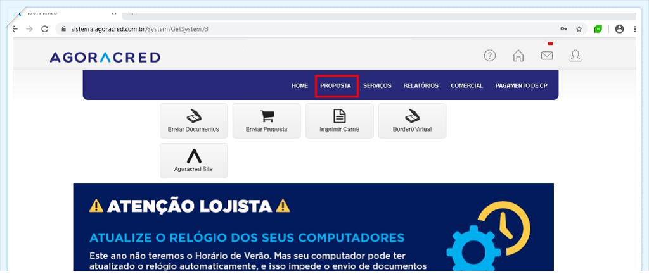Click the browser forward arrow
The image size is (649, 274).
(29, 29)
